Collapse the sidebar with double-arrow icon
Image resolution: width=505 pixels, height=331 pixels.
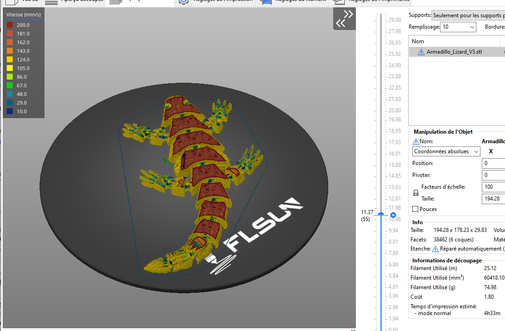pyautogui.click(x=344, y=19)
